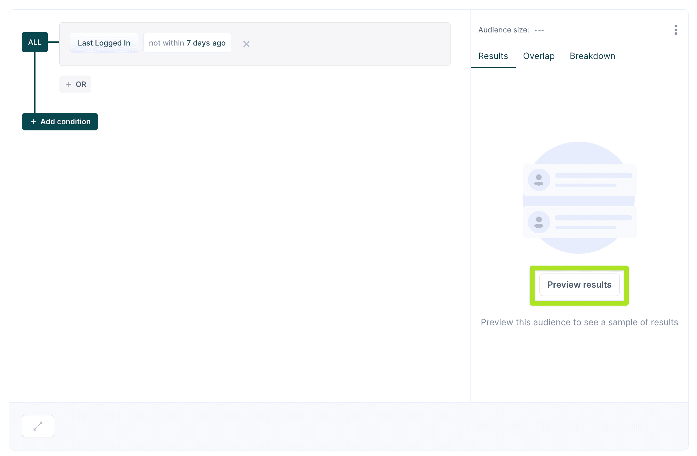Click the Audience size dashes value

coord(539,30)
